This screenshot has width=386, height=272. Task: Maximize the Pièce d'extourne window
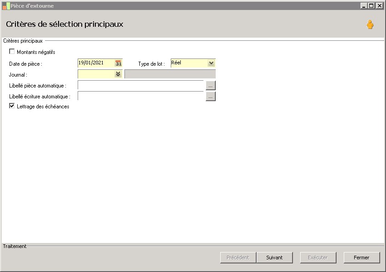click(x=371, y=5)
